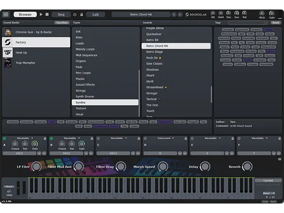This screenshot has height=213, width=284.
Task: Load the previous wavetable for OSC2
Action: 86,153
